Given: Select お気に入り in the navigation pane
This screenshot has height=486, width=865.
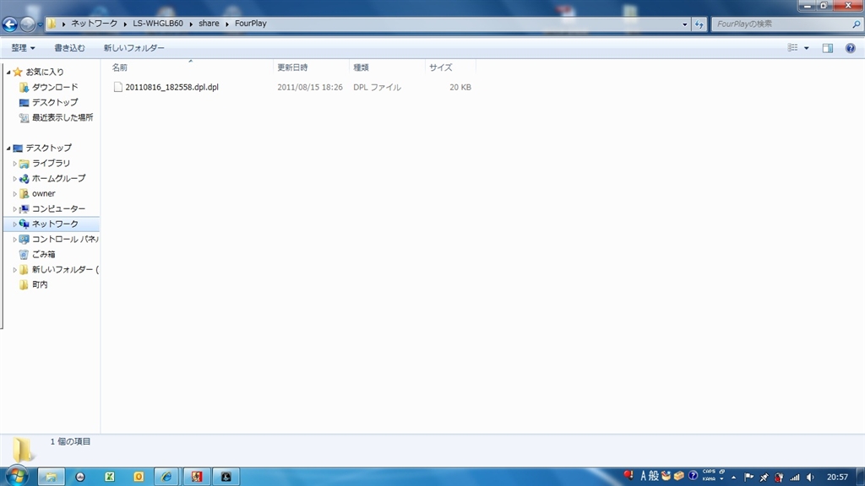Looking at the screenshot, I should (45, 72).
